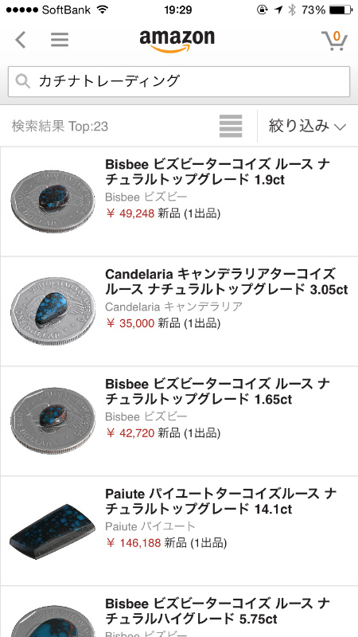Open Bisbee 5.75ct high grade listing

[x=217, y=611]
